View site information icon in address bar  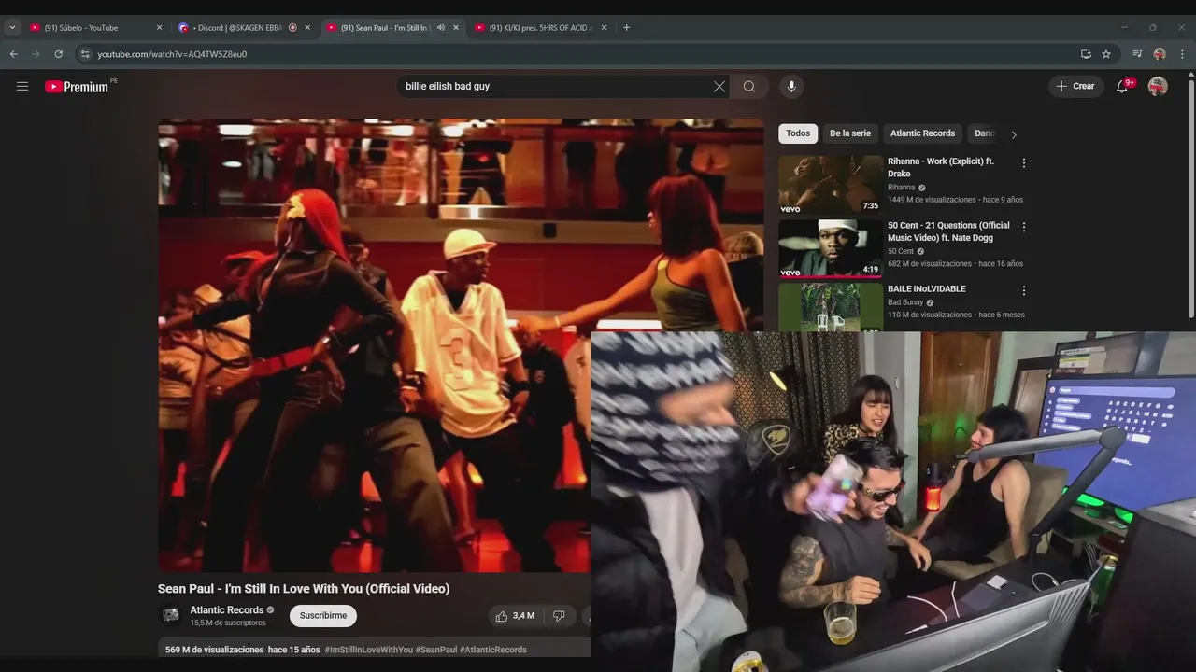pyautogui.click(x=84, y=54)
